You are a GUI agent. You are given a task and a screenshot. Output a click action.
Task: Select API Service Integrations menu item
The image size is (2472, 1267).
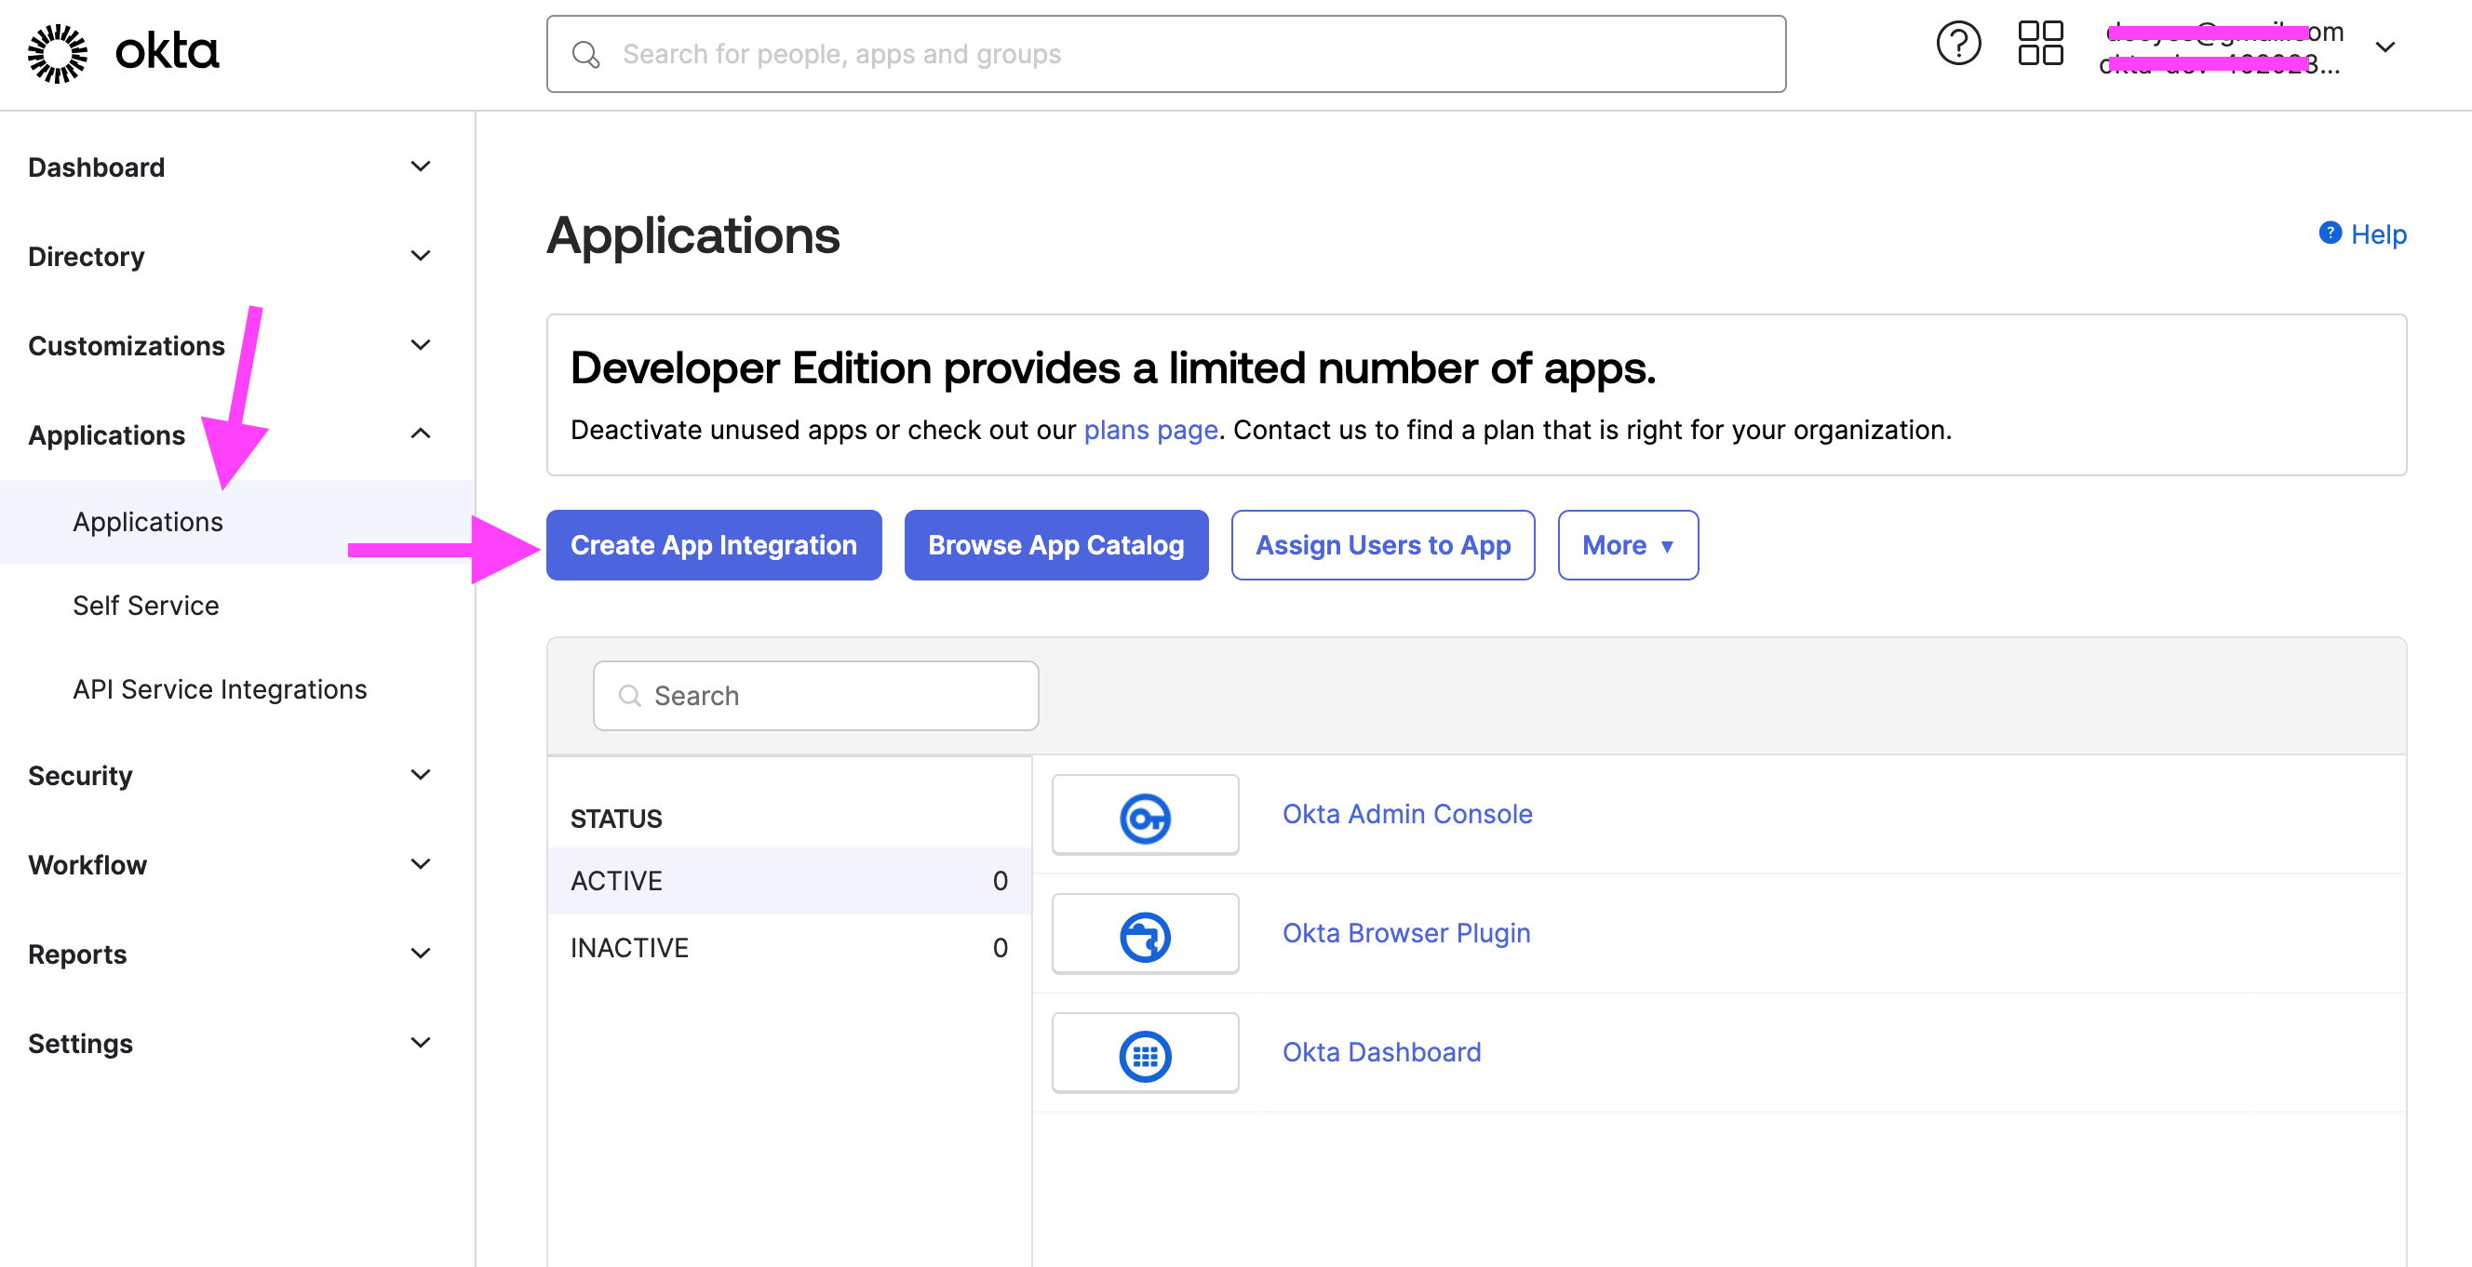tap(222, 688)
